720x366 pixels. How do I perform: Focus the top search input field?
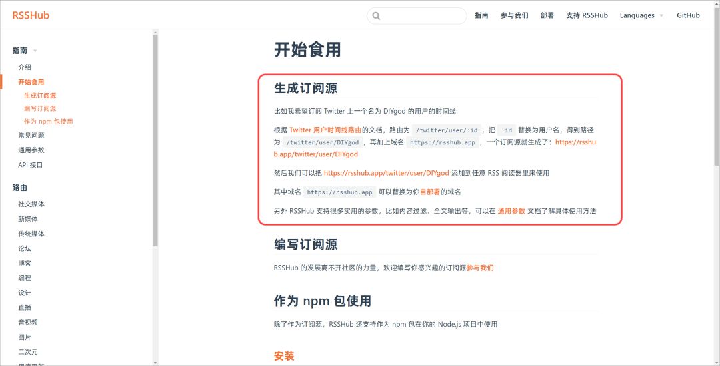pos(417,15)
